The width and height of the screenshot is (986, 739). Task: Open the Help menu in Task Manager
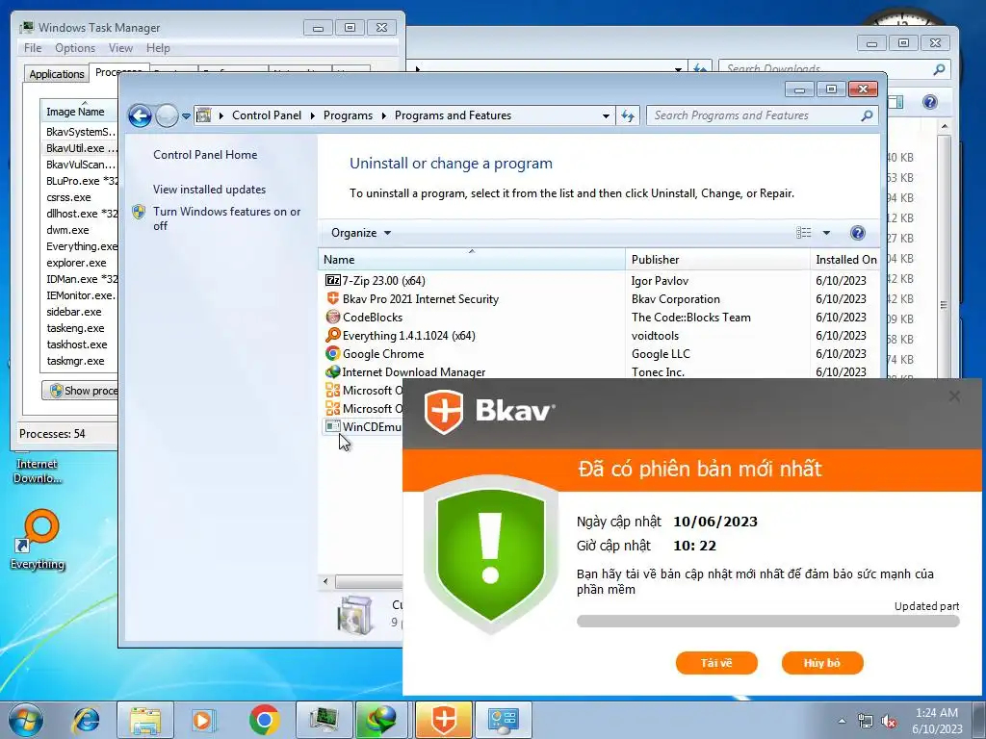tap(158, 48)
